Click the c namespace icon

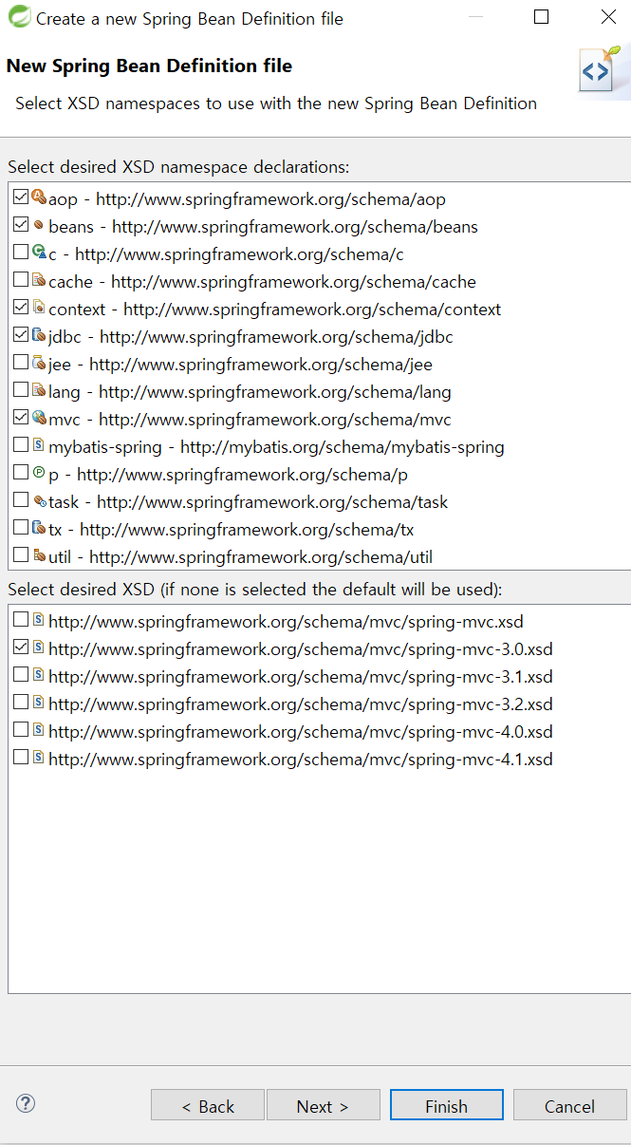click(x=39, y=253)
